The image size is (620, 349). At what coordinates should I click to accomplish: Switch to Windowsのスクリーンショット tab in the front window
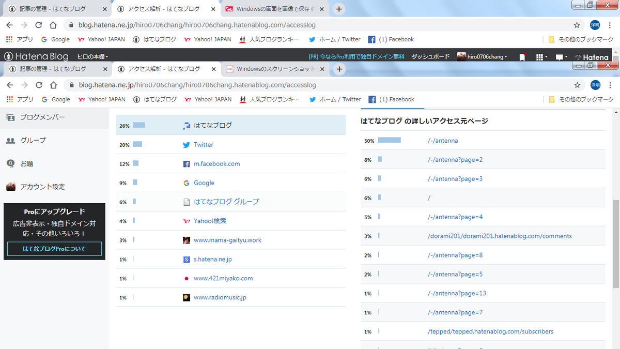coord(275,69)
